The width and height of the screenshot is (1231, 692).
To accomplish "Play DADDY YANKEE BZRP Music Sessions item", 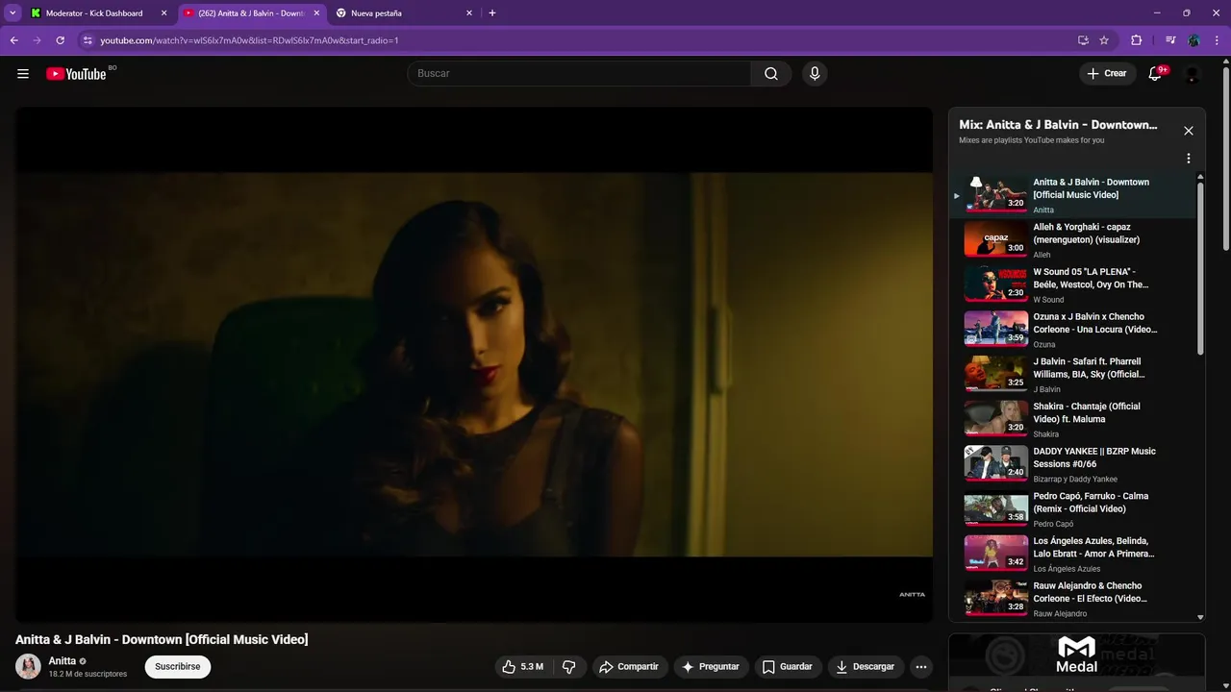I will pos(1072,464).
